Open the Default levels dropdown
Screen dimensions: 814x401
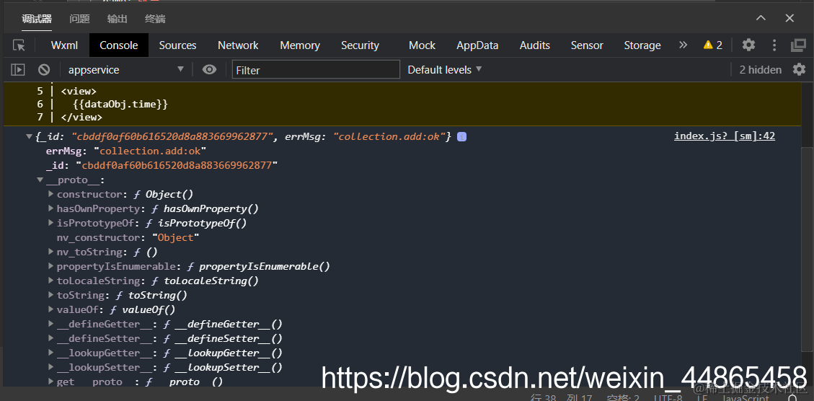click(x=445, y=70)
